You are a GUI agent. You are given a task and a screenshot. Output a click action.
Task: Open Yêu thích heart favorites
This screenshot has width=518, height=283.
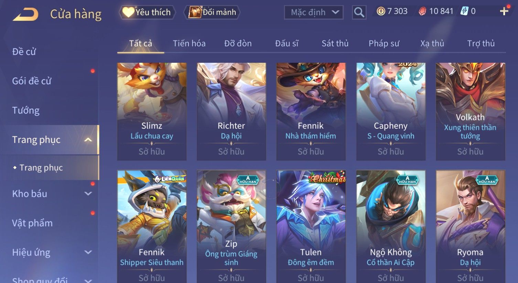coord(147,12)
